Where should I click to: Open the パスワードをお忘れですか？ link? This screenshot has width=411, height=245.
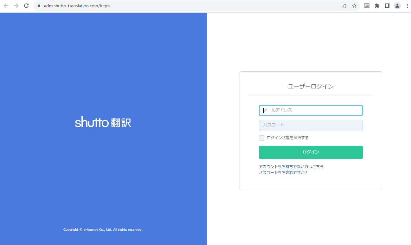point(283,173)
